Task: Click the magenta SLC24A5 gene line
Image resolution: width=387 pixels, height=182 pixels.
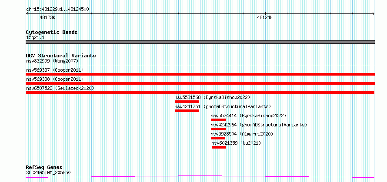Action: click(x=200, y=176)
